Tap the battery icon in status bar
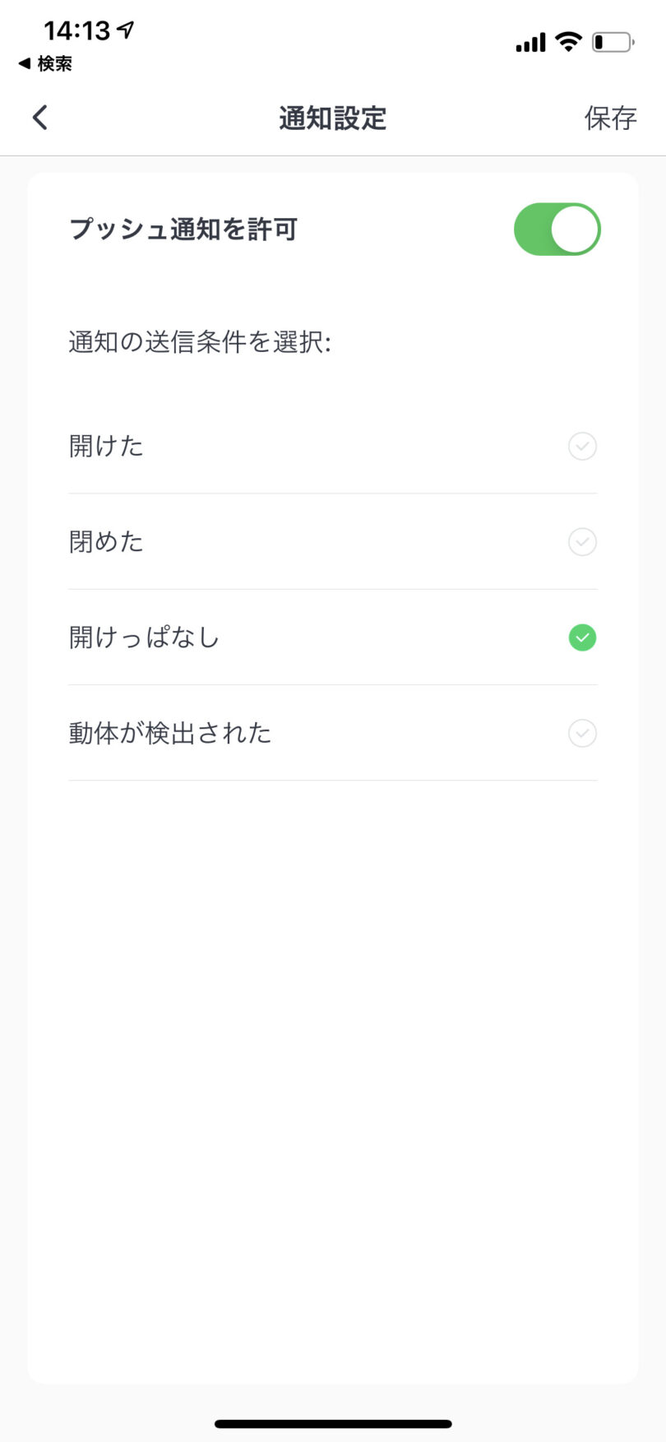666x1442 pixels. pyautogui.click(x=613, y=42)
